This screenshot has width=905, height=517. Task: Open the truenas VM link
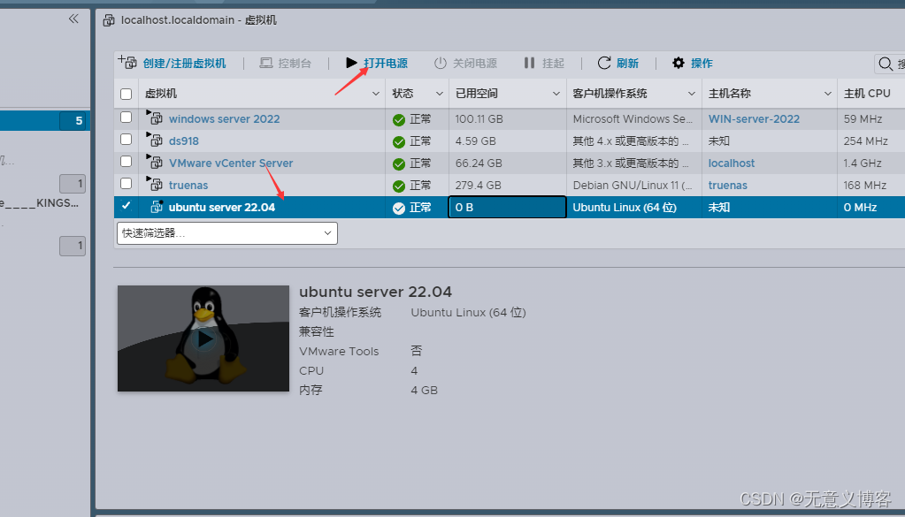pos(188,185)
